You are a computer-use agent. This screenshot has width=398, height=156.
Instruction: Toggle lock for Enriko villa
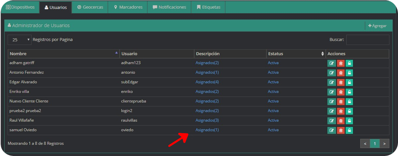(349, 92)
